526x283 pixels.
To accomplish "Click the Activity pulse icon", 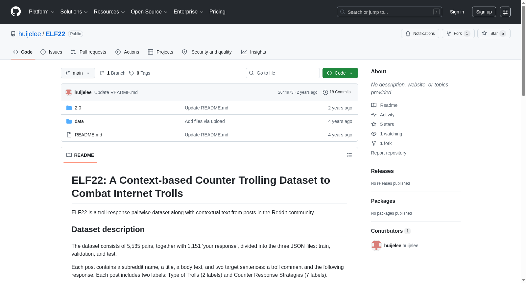I will pos(374,115).
